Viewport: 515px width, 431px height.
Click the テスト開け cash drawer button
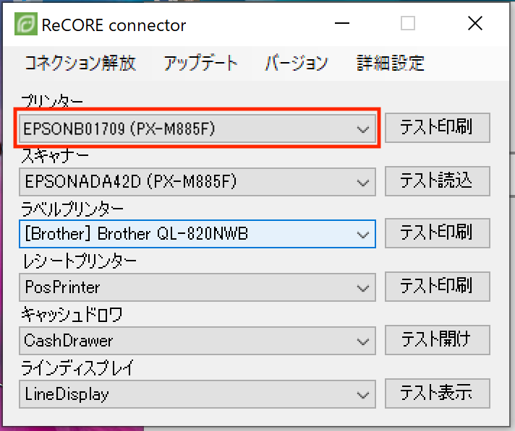pyautogui.click(x=437, y=339)
